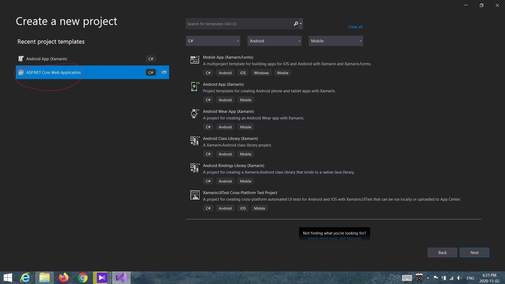Expand the search options dropdown arrow

point(301,24)
